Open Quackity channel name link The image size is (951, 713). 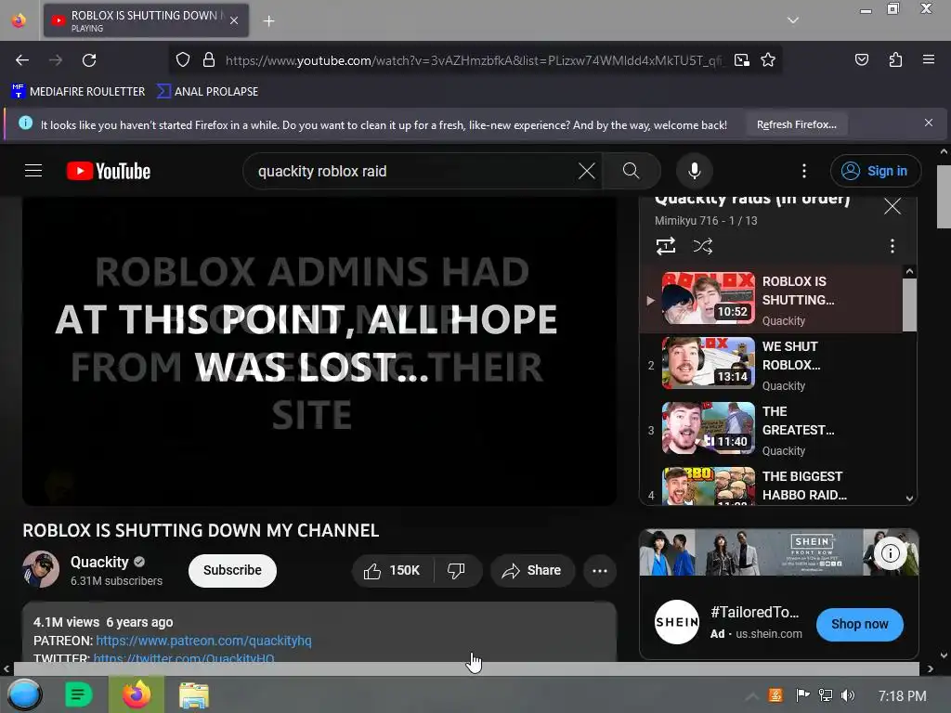[99, 562]
